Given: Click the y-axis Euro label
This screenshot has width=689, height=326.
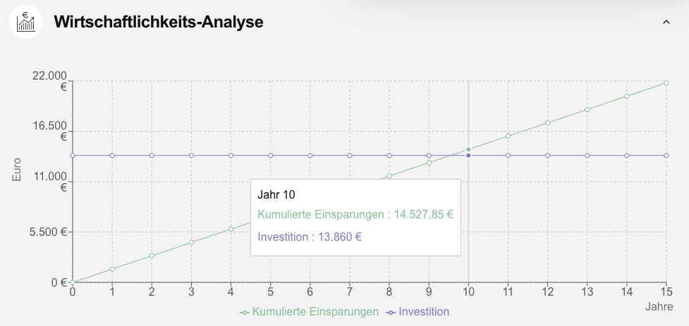Looking at the screenshot, I should 17,169.
